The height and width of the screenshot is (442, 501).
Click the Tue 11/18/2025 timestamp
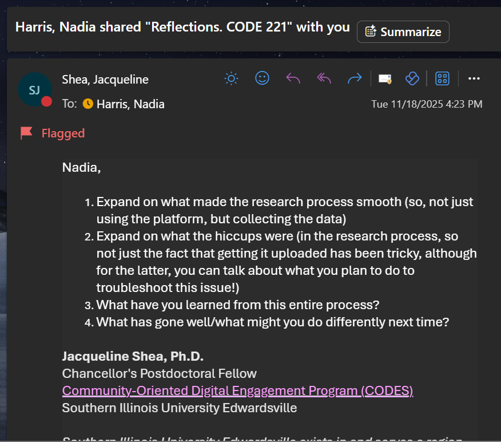coord(427,104)
